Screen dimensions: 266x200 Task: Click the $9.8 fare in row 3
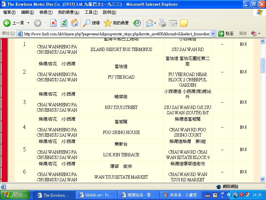coord(243,102)
